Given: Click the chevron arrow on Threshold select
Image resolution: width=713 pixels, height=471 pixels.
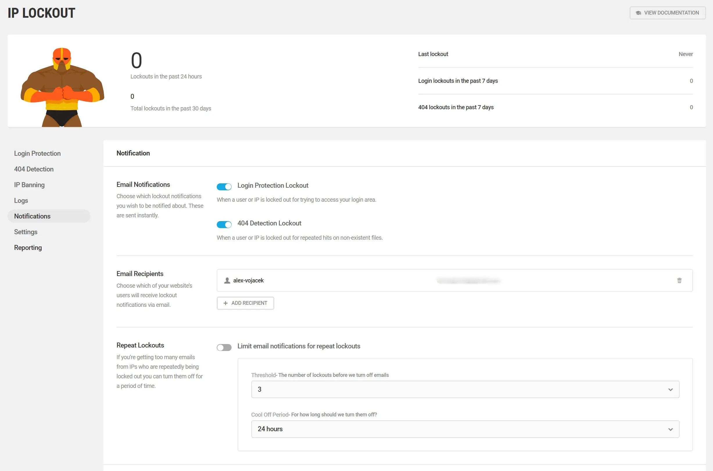Looking at the screenshot, I should coord(670,390).
